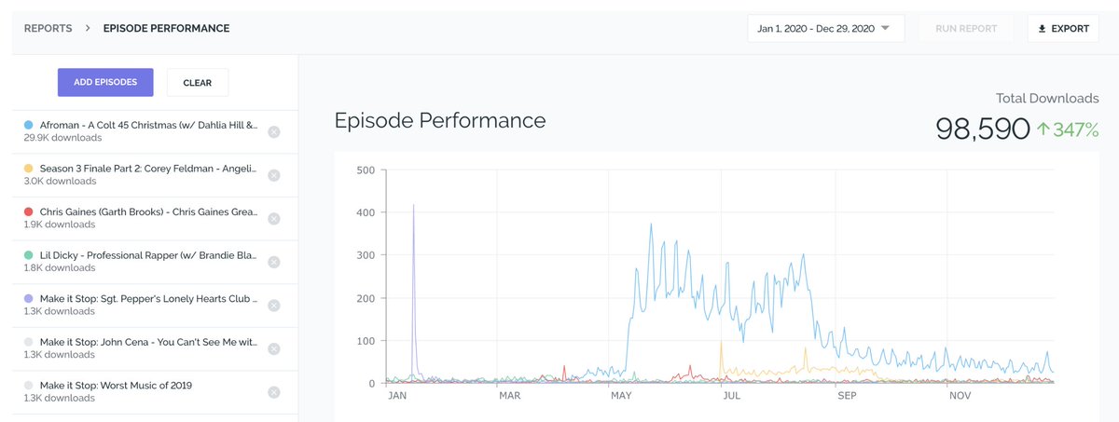1119x422 pixels.
Task: Click the Episode Performance chart heading
Action: pos(440,121)
